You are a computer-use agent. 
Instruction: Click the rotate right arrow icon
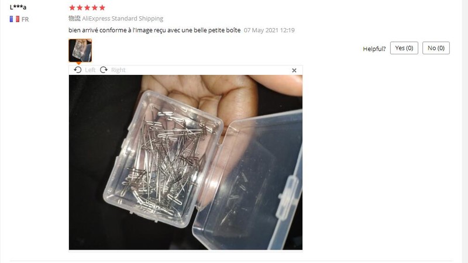pyautogui.click(x=104, y=70)
